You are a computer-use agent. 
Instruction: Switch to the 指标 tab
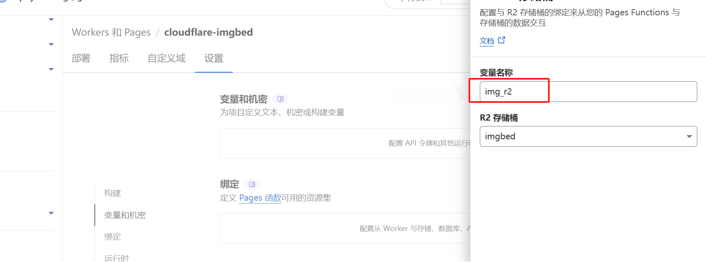coord(119,58)
